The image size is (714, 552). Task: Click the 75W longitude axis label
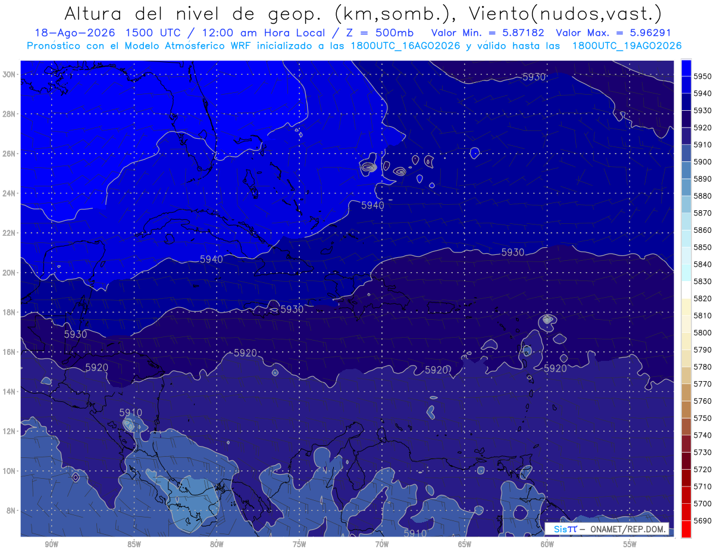coord(299,544)
